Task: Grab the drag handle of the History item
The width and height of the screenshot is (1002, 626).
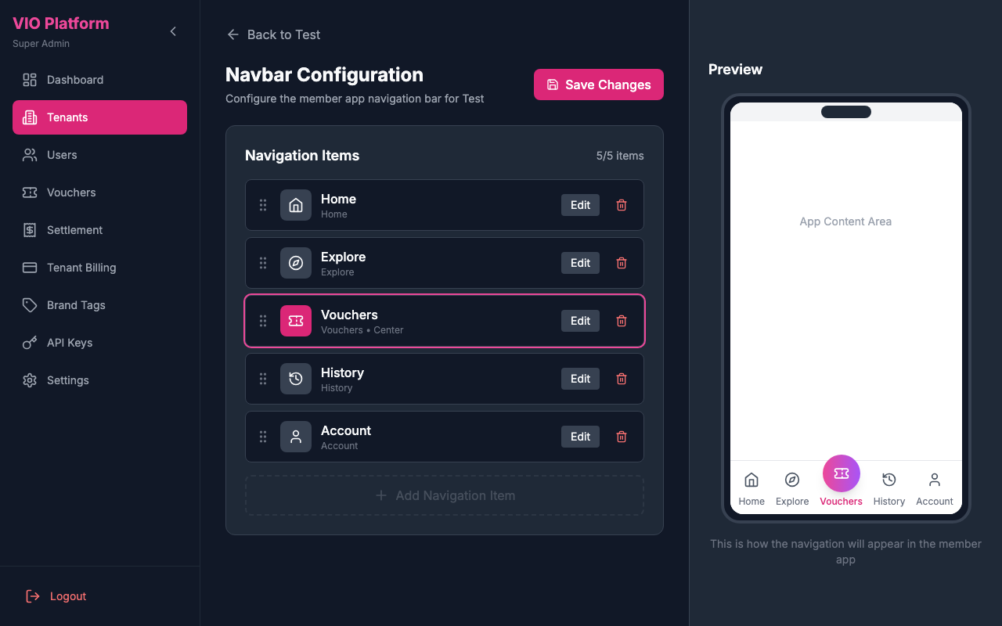Action: pyautogui.click(x=263, y=379)
